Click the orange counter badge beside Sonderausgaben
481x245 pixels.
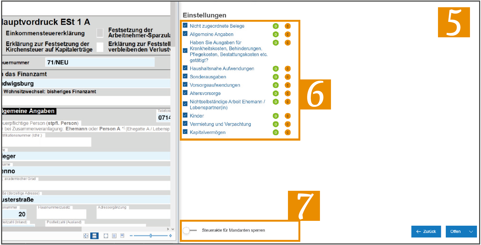288,77
